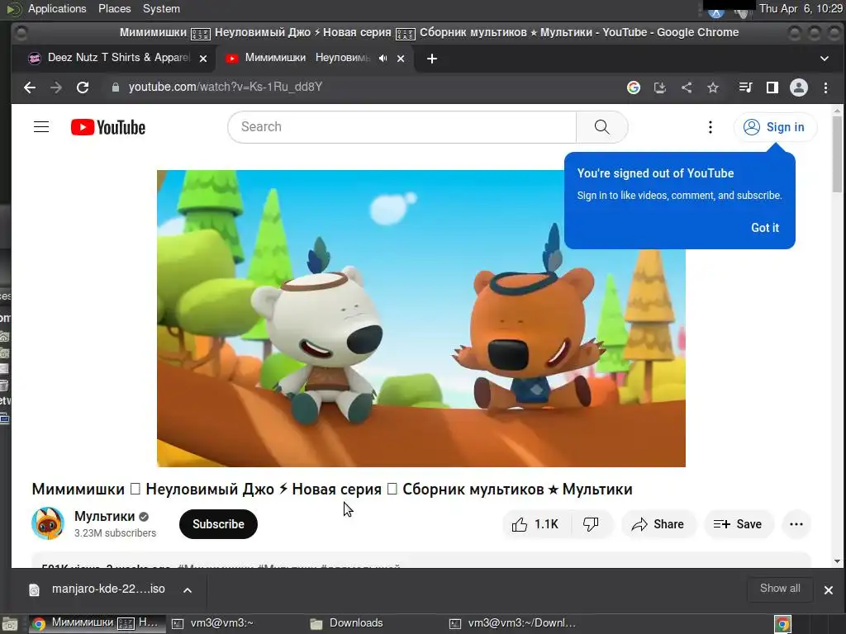Open the Applications menu
The image size is (846, 634).
pyautogui.click(x=57, y=8)
